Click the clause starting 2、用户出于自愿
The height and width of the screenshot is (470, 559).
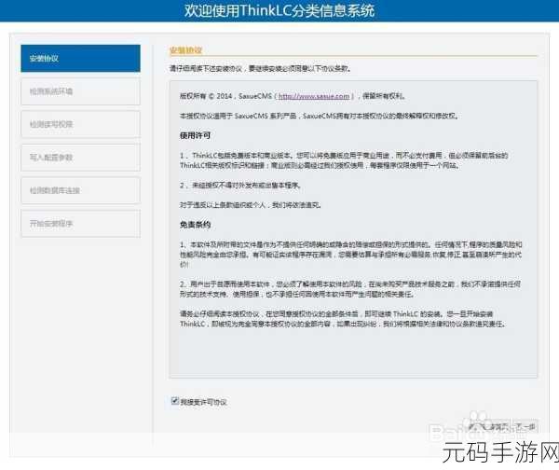coord(350,289)
